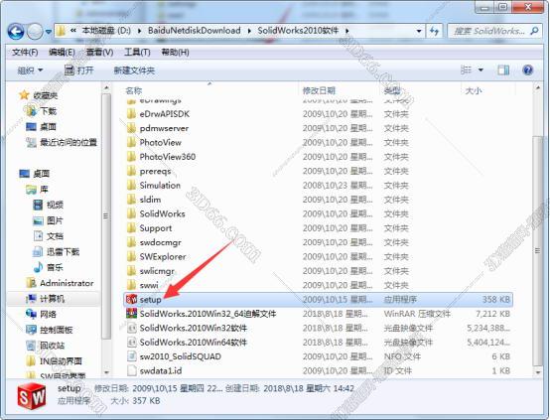Select the swlicmgr folder icon
The height and width of the screenshot is (420, 550).
pos(131,271)
